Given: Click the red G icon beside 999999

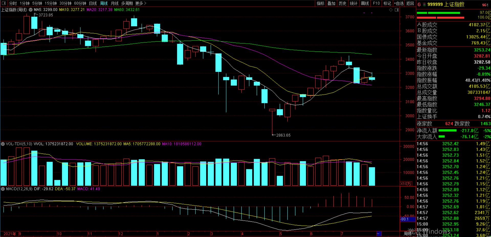Looking at the screenshot, I should tap(419, 4).
